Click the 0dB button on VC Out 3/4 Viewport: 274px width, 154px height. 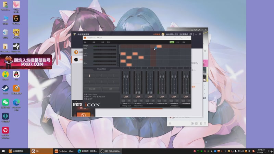[147, 101]
